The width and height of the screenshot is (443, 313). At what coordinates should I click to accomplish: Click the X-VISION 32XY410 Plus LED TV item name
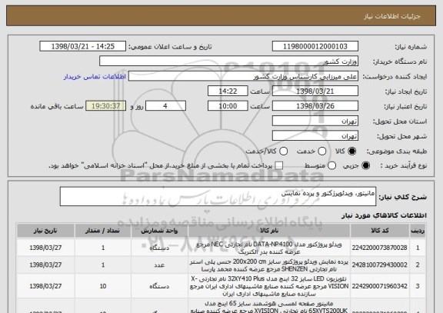269,286
